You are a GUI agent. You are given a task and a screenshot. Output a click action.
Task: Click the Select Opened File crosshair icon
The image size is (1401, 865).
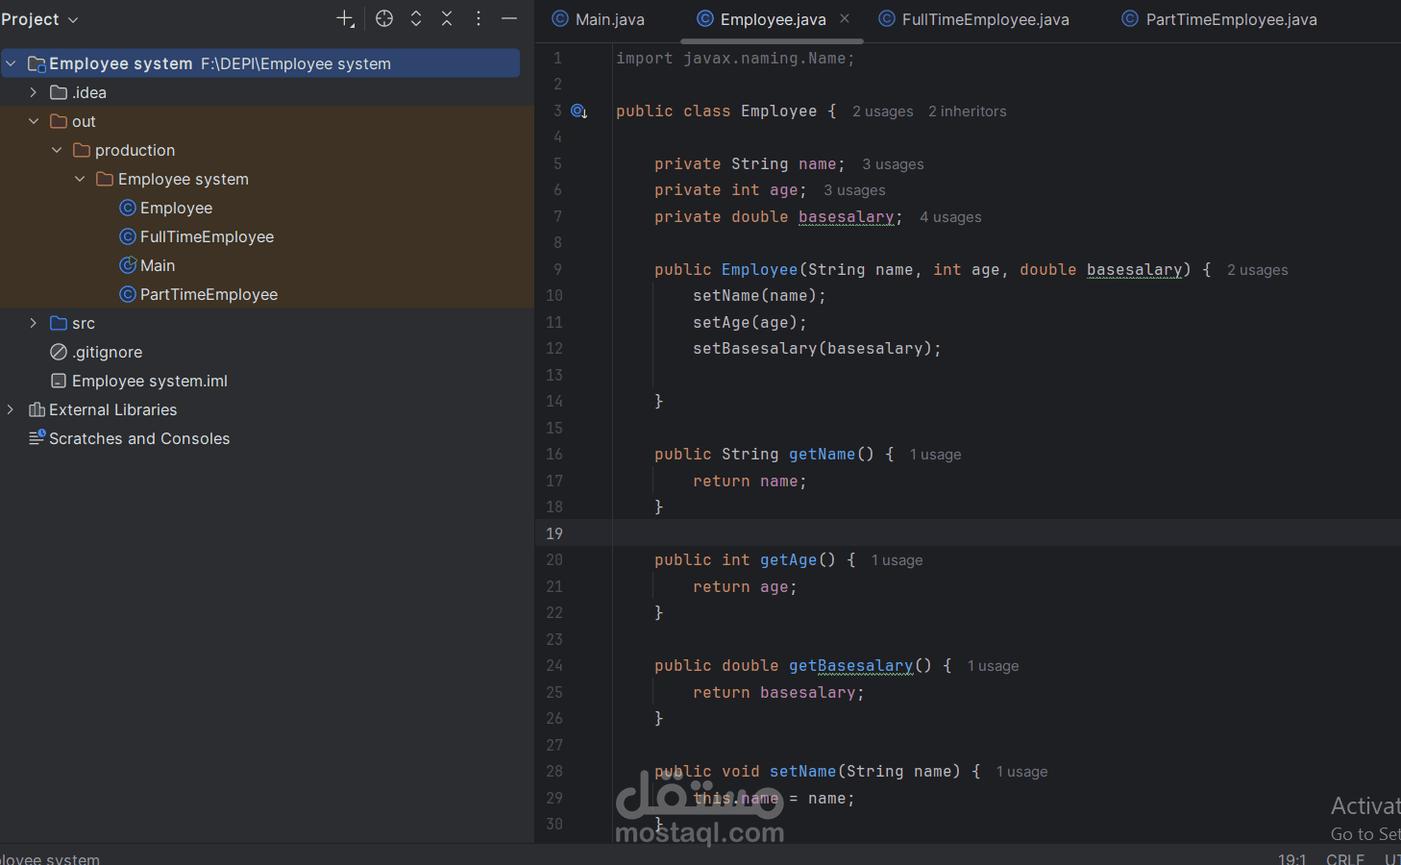(384, 18)
